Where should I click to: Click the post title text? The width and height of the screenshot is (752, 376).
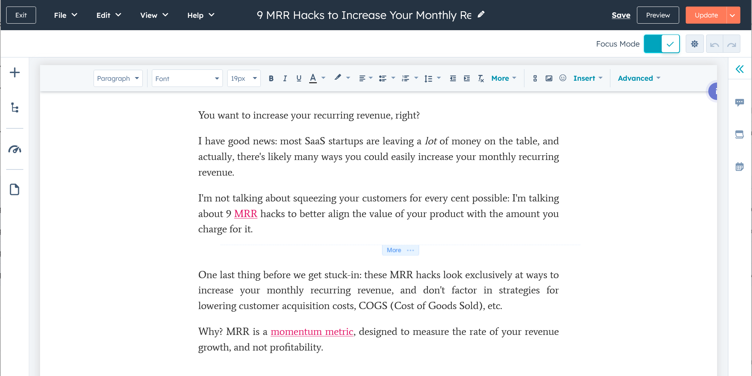point(364,15)
